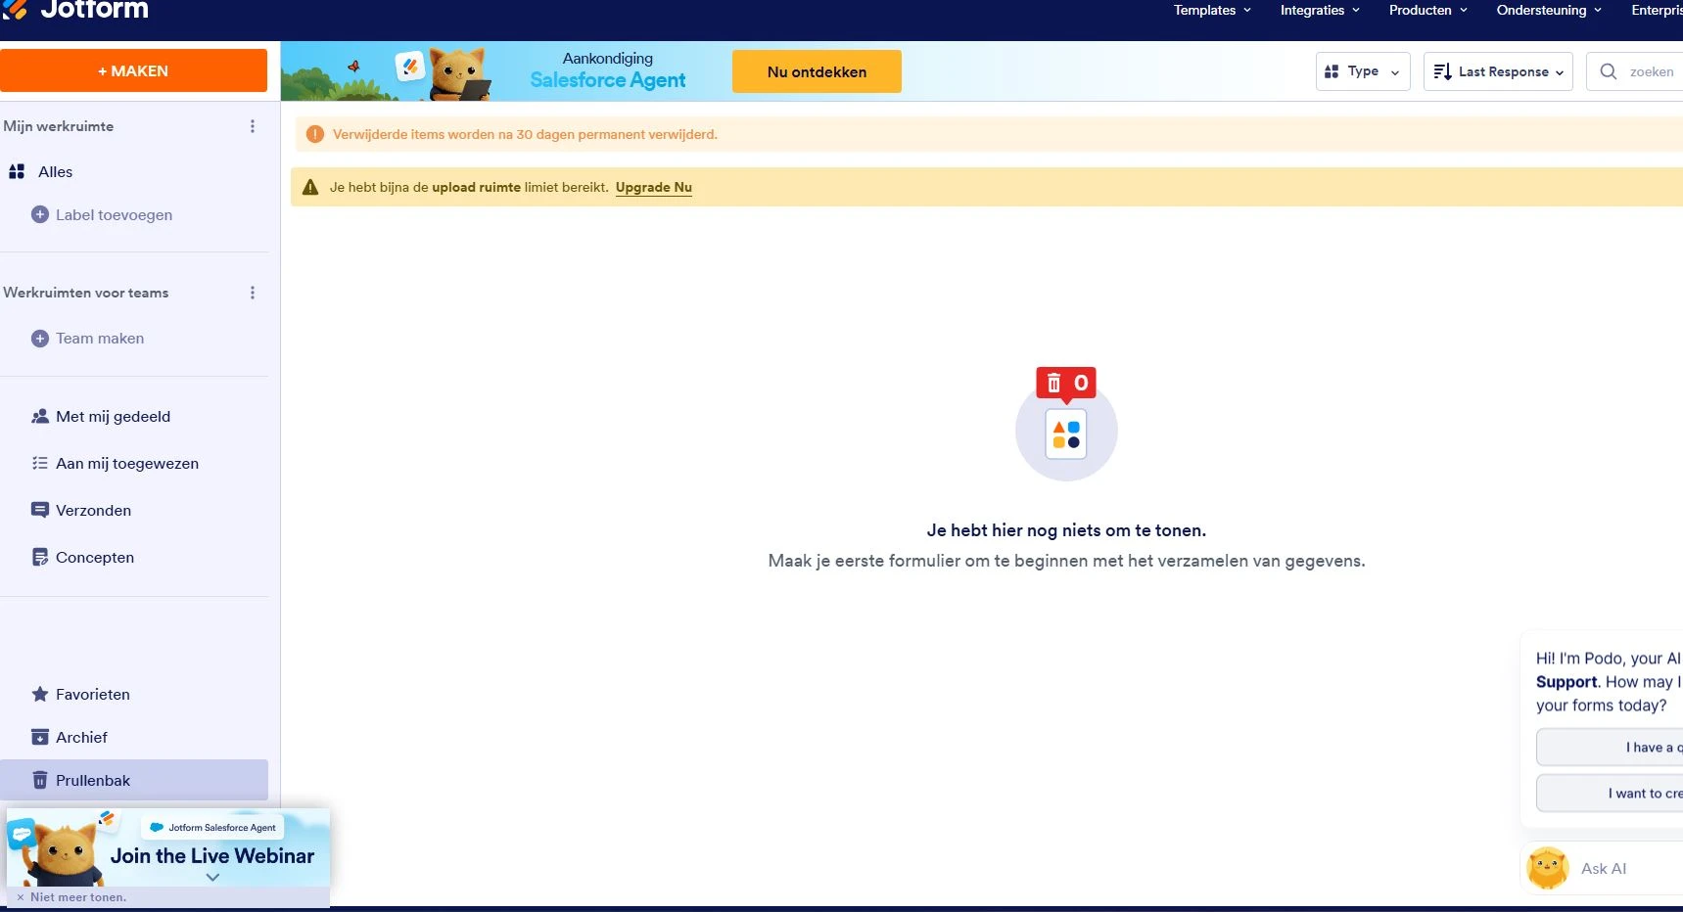The image size is (1683, 912).
Task: Click the Jotform logo
Action: [x=76, y=11]
